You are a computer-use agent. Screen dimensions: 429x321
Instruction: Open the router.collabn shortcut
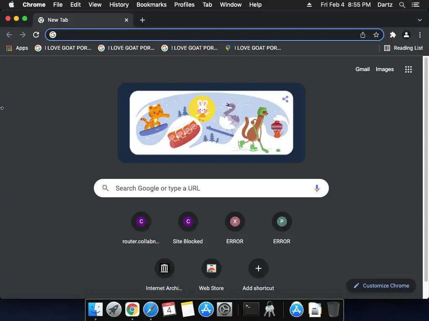141,228
